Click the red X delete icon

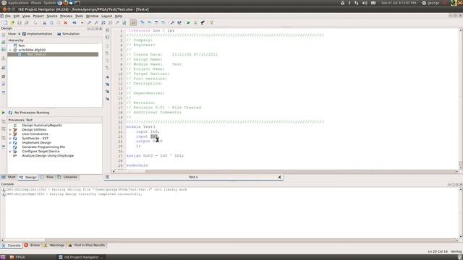tap(66, 22)
